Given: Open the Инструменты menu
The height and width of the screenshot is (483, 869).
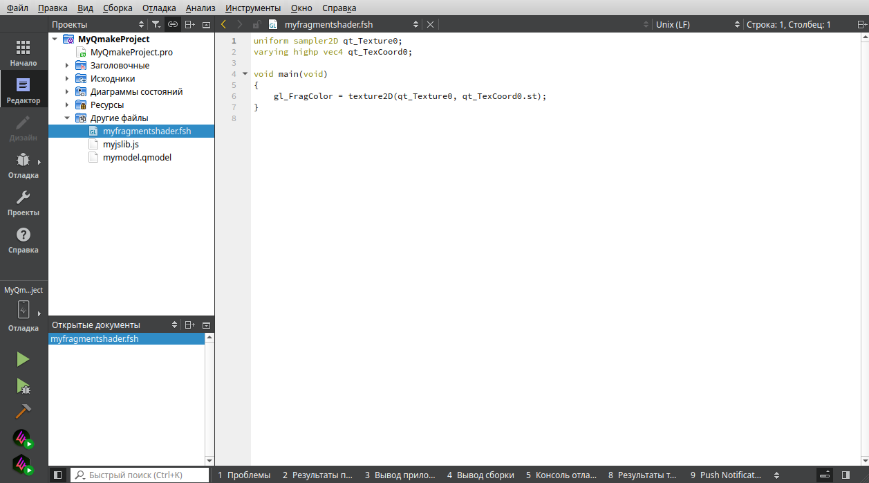Looking at the screenshot, I should pos(253,8).
